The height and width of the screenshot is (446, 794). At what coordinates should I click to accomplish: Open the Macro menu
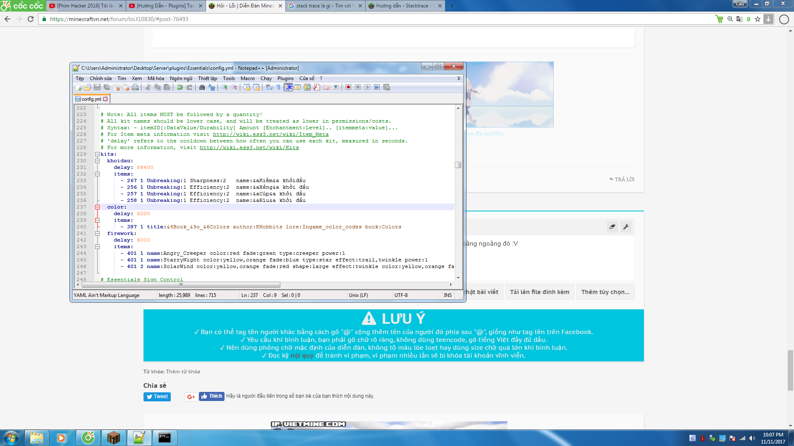coord(247,78)
